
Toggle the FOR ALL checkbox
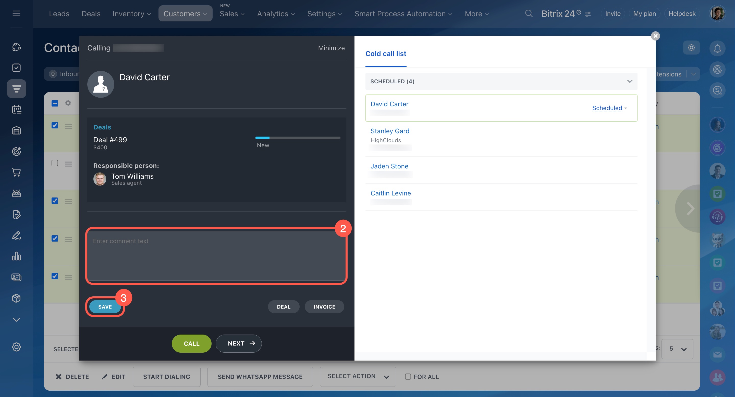(x=408, y=377)
